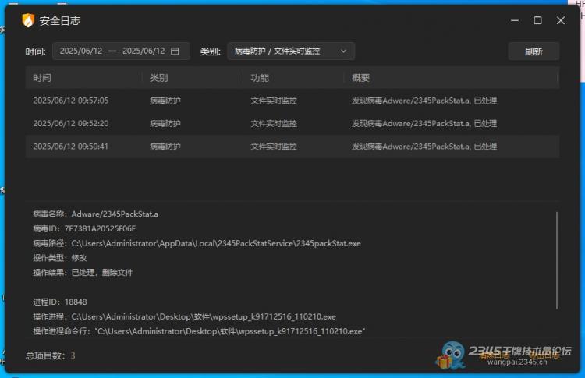
Task: Sort by the 类别 column header
Action: 158,78
